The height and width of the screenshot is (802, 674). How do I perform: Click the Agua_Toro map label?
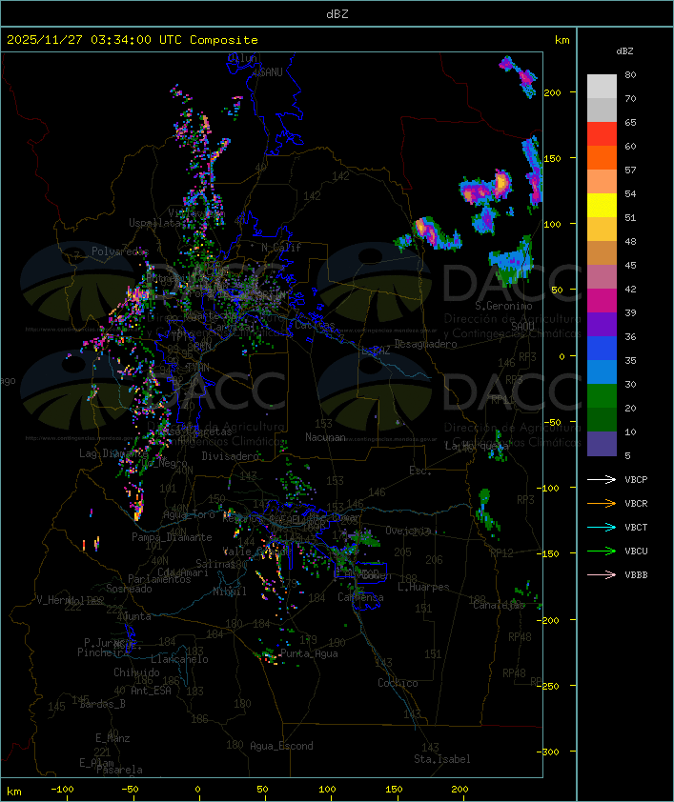pos(189,515)
